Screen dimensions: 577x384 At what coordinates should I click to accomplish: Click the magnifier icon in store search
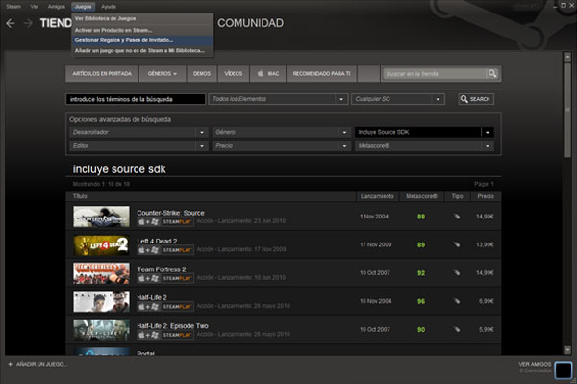pyautogui.click(x=492, y=74)
